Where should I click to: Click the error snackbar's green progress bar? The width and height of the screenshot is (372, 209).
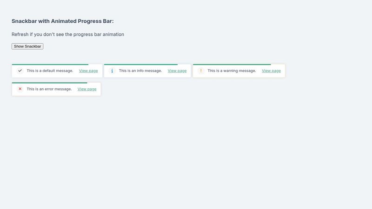tap(49, 83)
